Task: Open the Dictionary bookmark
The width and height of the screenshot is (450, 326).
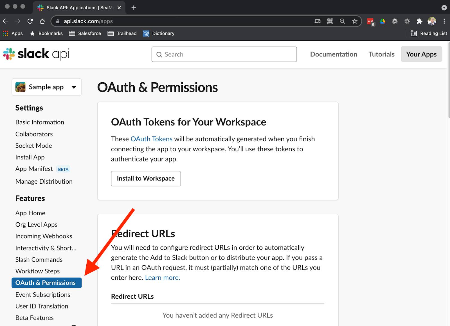Action: pos(159,33)
